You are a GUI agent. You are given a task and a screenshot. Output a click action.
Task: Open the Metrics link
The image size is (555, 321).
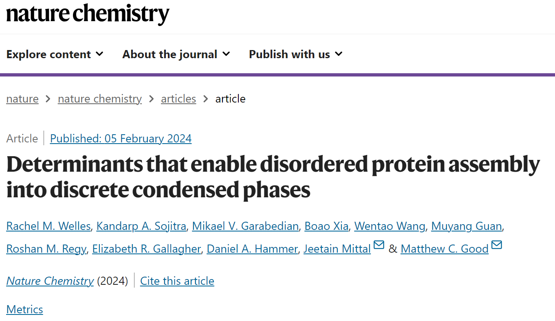coord(24,310)
